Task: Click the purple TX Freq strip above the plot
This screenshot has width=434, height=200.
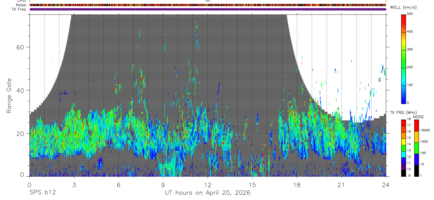Action: pos(208,9)
